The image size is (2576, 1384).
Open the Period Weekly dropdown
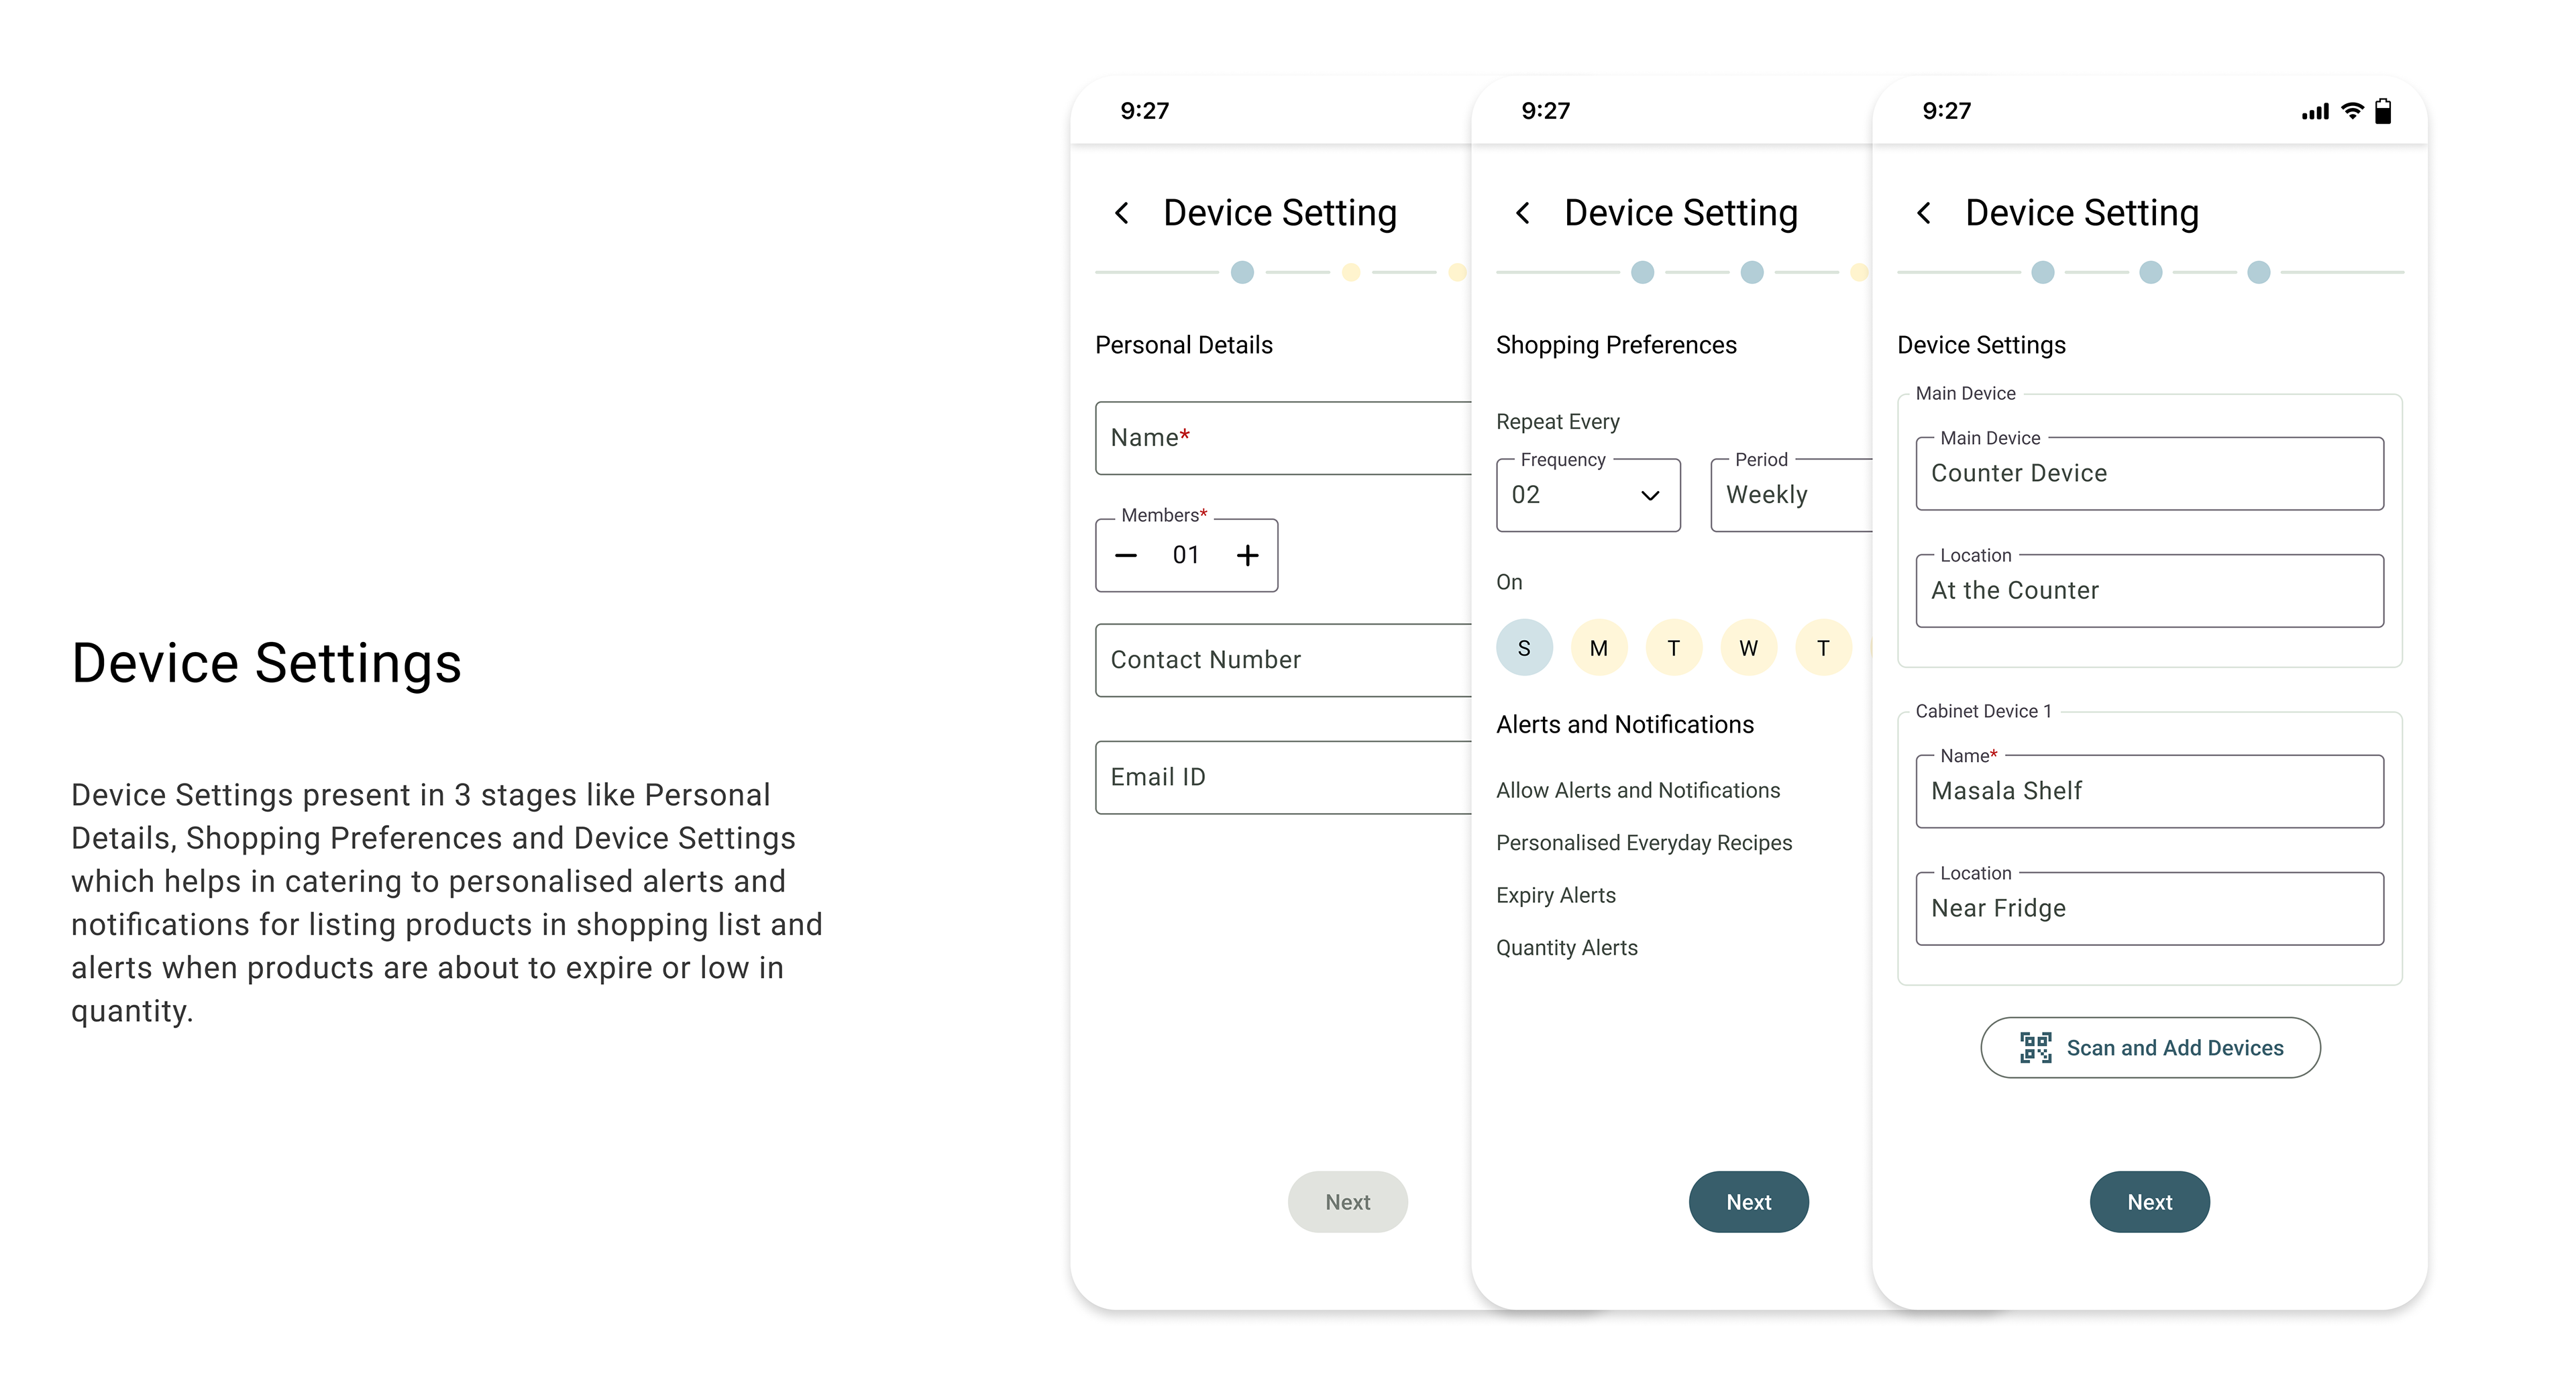coord(1792,495)
